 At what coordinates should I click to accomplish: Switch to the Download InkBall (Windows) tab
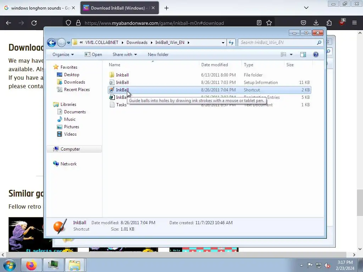click(x=119, y=8)
